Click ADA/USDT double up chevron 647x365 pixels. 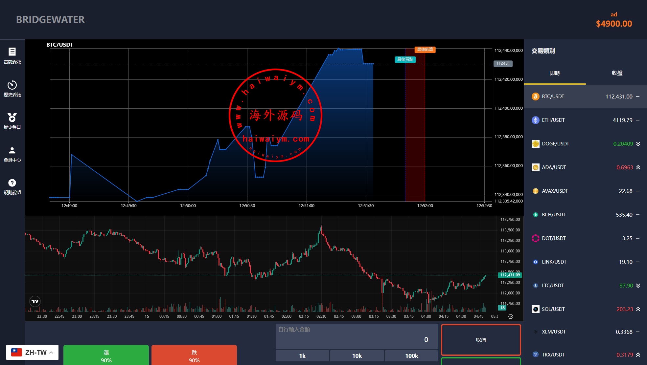click(638, 167)
